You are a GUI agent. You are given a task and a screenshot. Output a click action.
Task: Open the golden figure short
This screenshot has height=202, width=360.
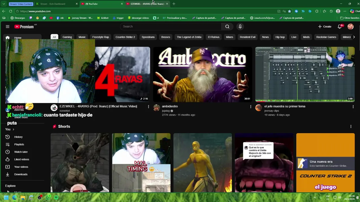click(202, 163)
